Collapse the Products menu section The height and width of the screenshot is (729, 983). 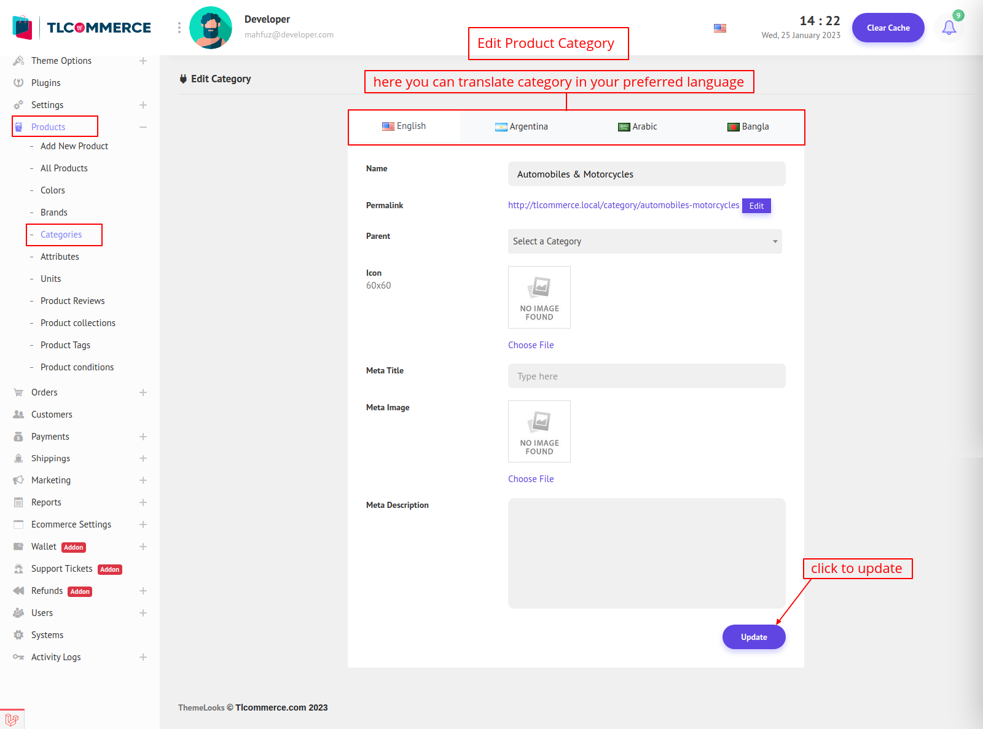coord(143,127)
